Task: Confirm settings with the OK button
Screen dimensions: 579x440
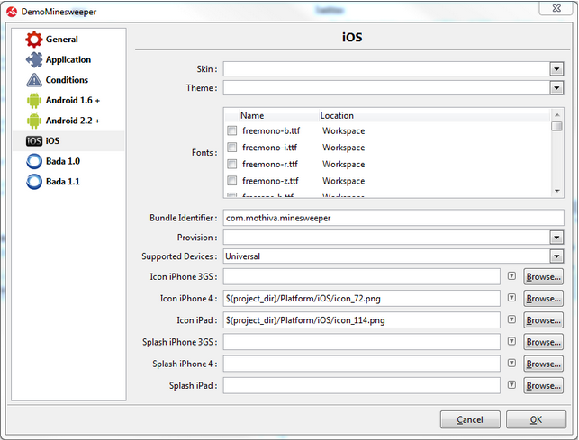Action: (536, 419)
